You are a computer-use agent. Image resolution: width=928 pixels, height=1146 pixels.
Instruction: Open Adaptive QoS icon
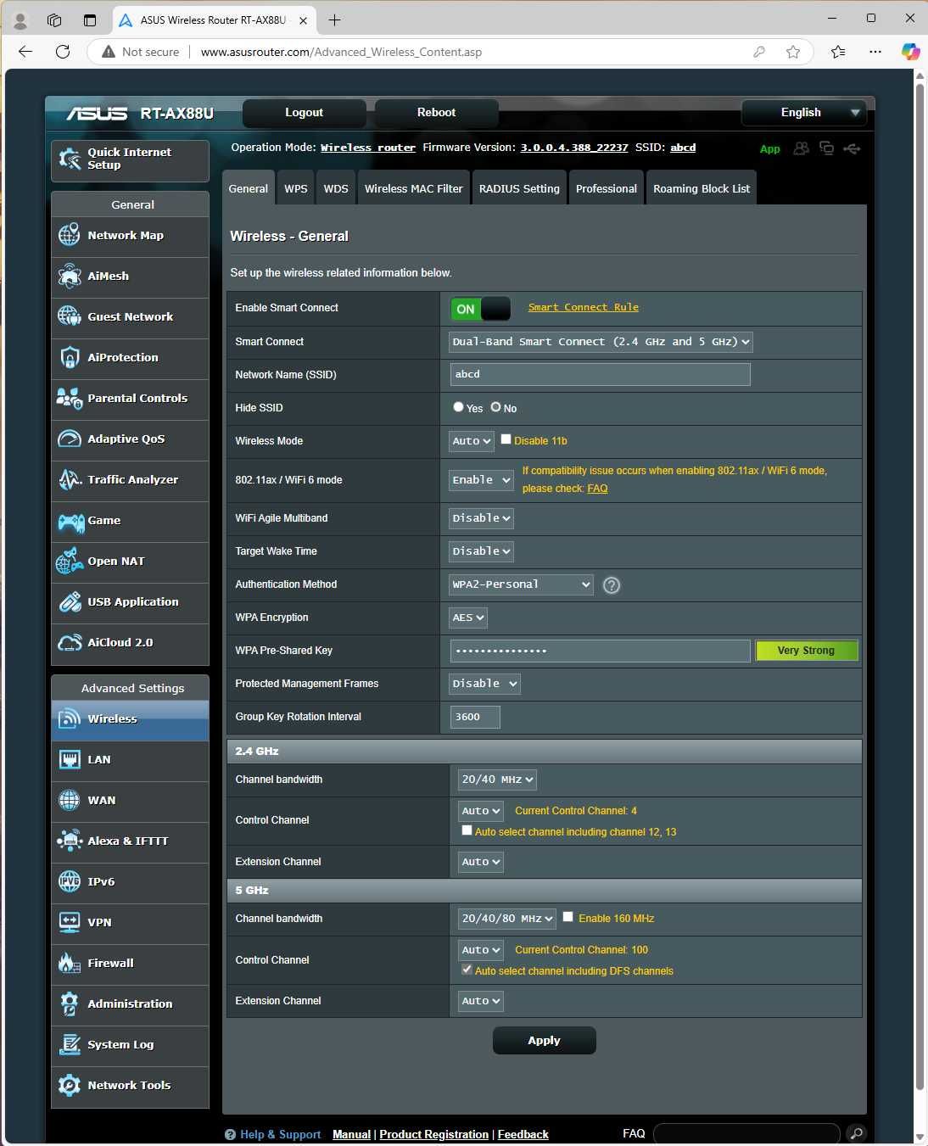point(70,439)
